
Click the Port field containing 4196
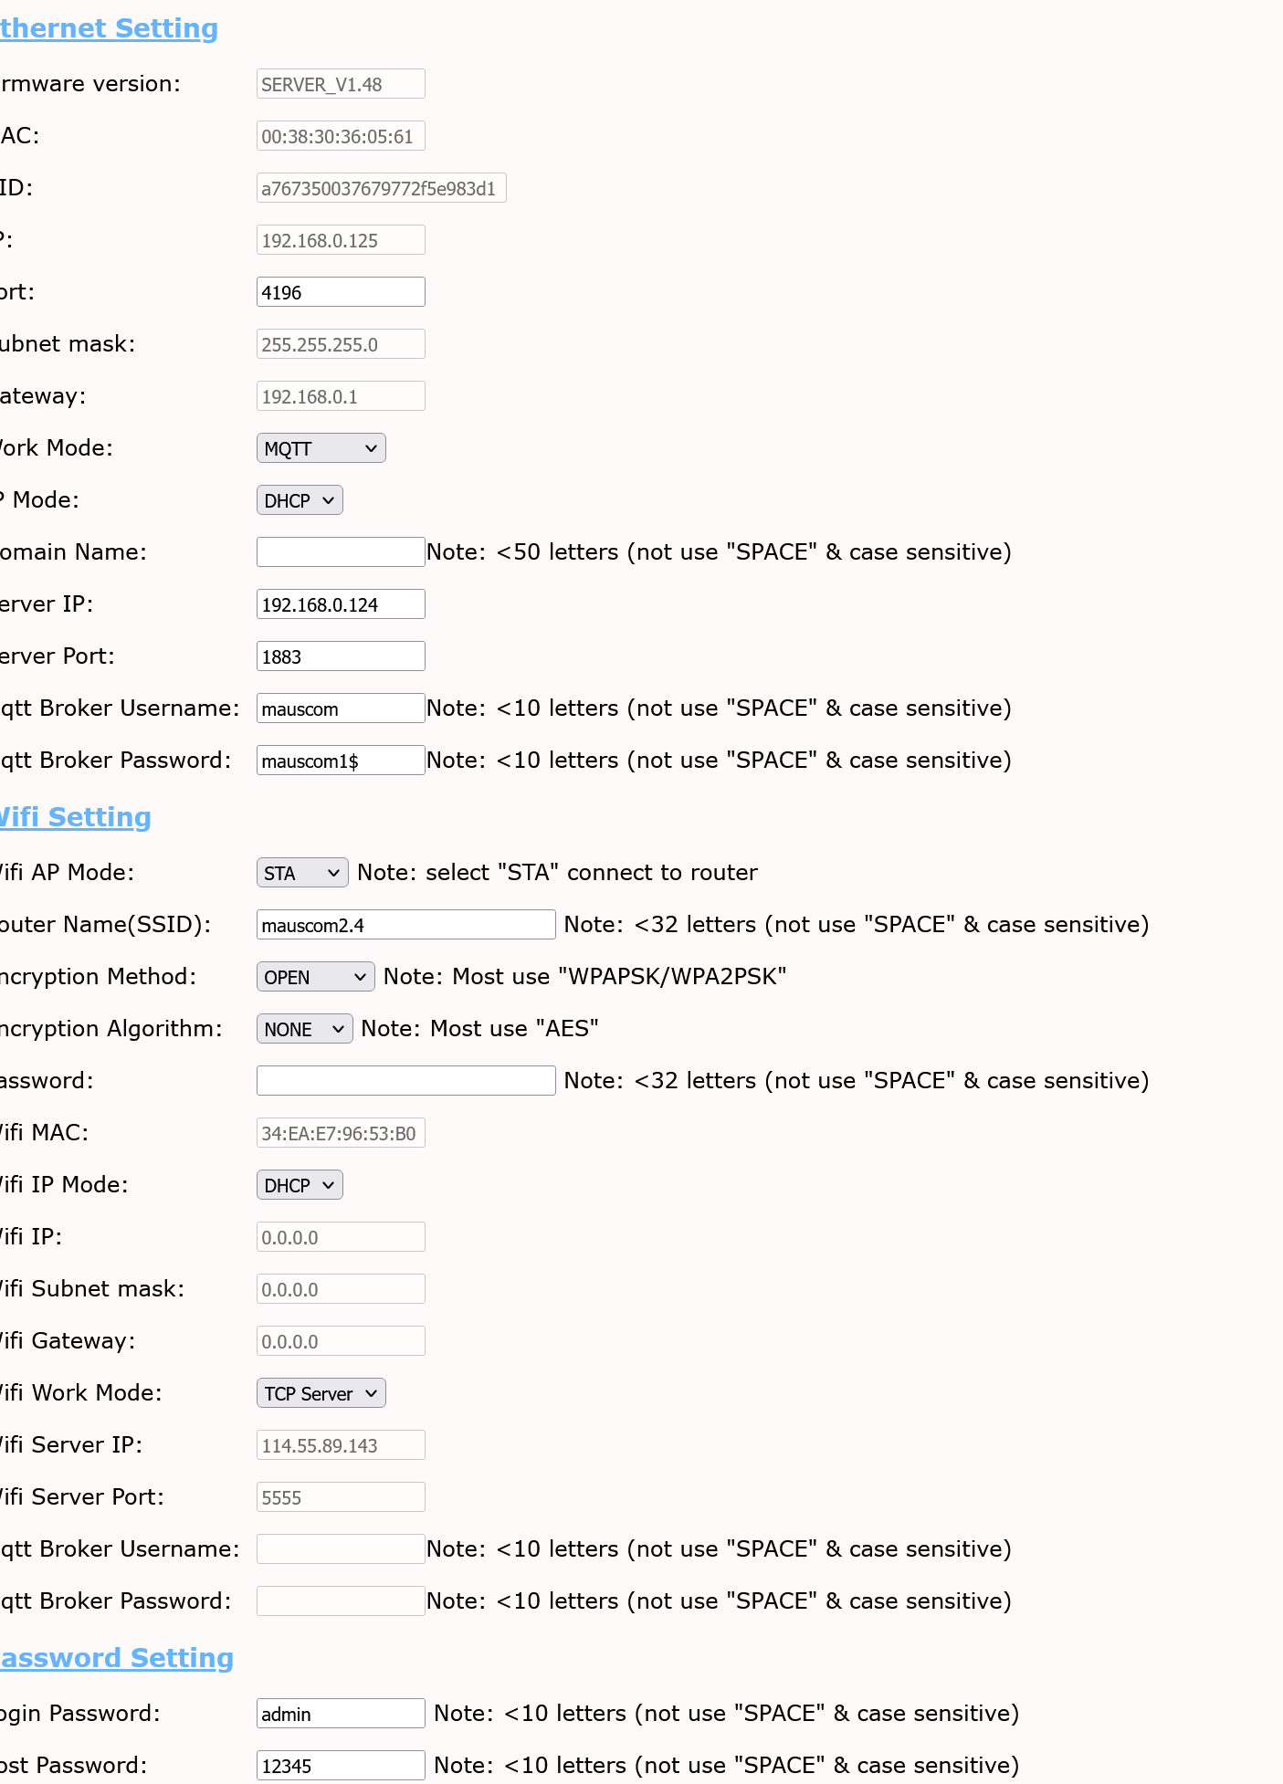coord(340,292)
